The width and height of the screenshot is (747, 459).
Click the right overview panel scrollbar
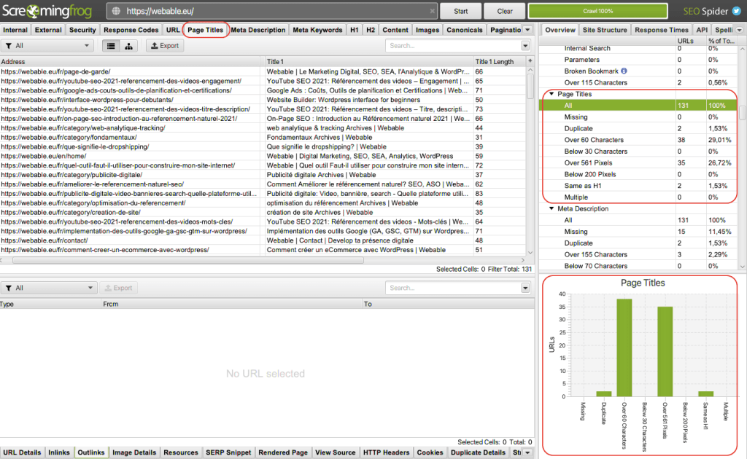(742, 113)
